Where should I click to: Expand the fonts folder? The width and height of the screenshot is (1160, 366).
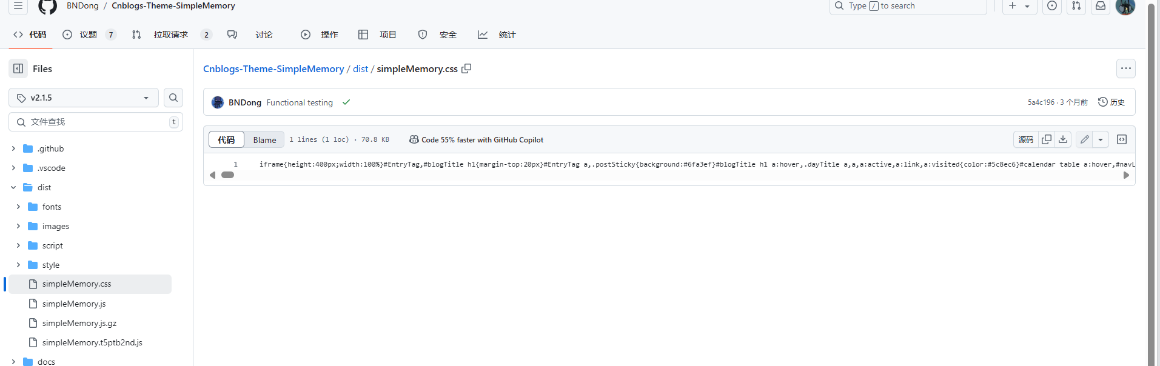[18, 207]
